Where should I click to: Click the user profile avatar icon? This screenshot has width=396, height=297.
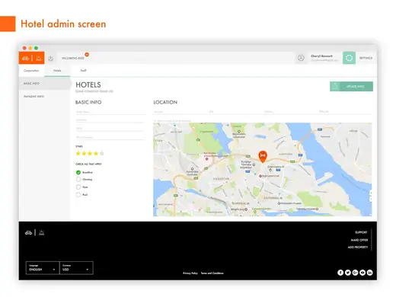click(x=301, y=58)
